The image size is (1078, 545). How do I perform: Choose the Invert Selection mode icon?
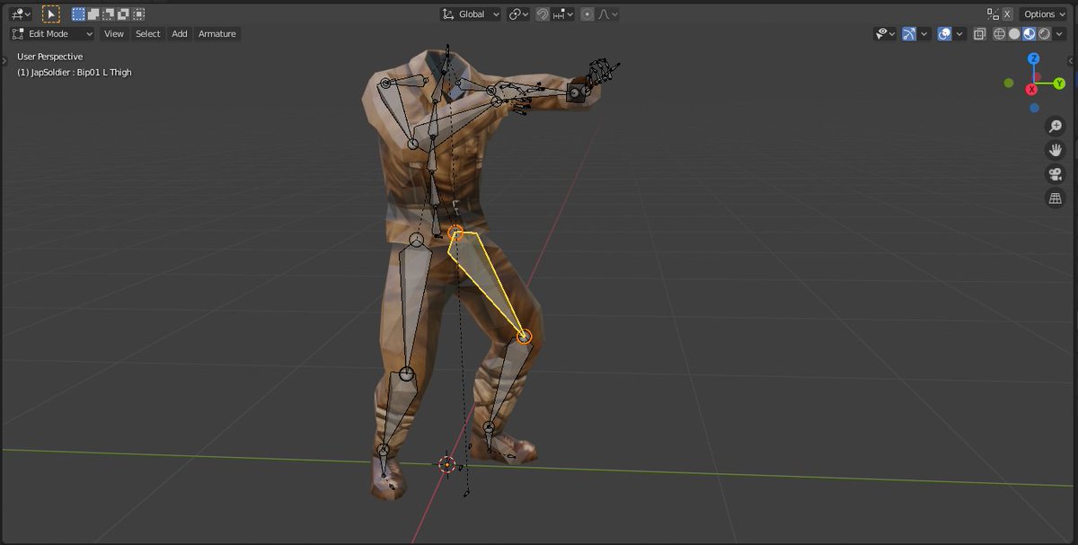(x=123, y=14)
